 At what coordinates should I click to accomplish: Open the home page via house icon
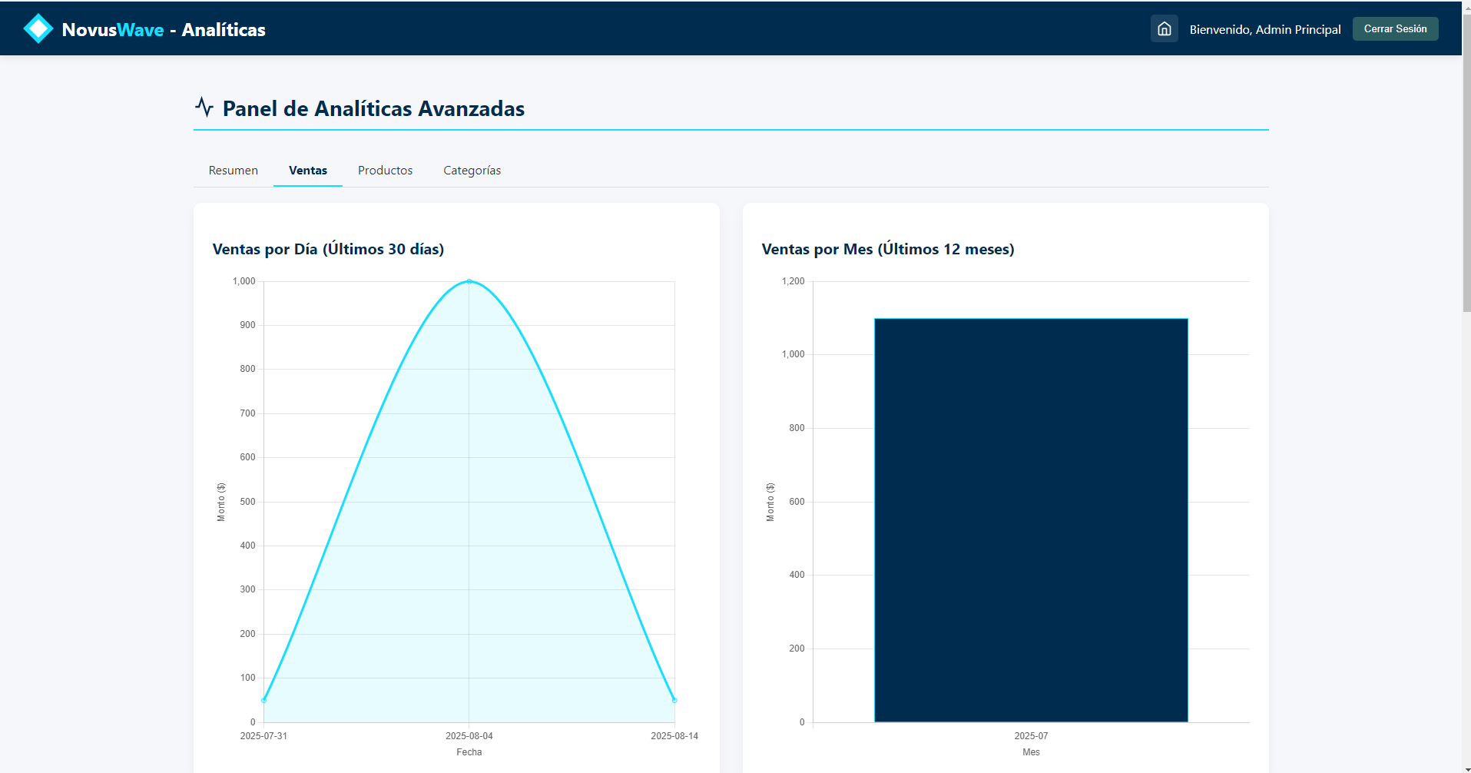[x=1164, y=29]
